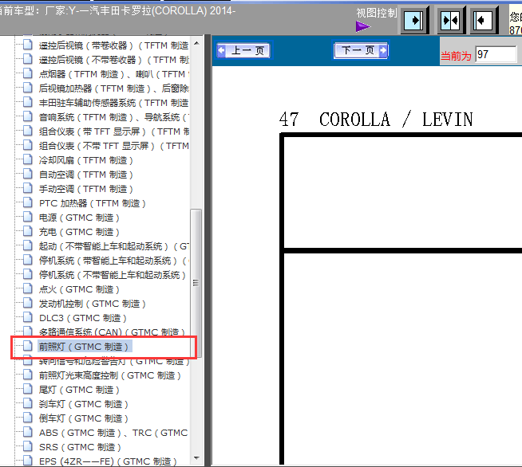Select highlighted 前照灯（GTMC 制造）

click(83, 347)
